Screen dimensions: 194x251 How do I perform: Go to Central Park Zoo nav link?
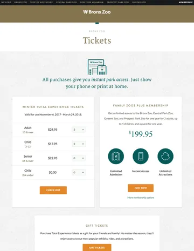(66, 2)
